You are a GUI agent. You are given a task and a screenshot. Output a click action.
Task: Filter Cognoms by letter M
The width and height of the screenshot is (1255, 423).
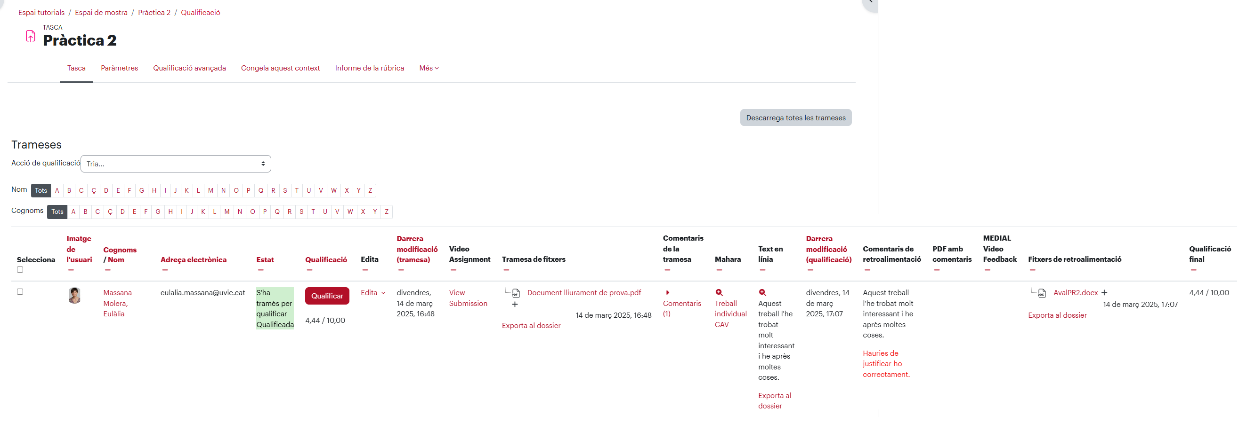click(x=227, y=212)
